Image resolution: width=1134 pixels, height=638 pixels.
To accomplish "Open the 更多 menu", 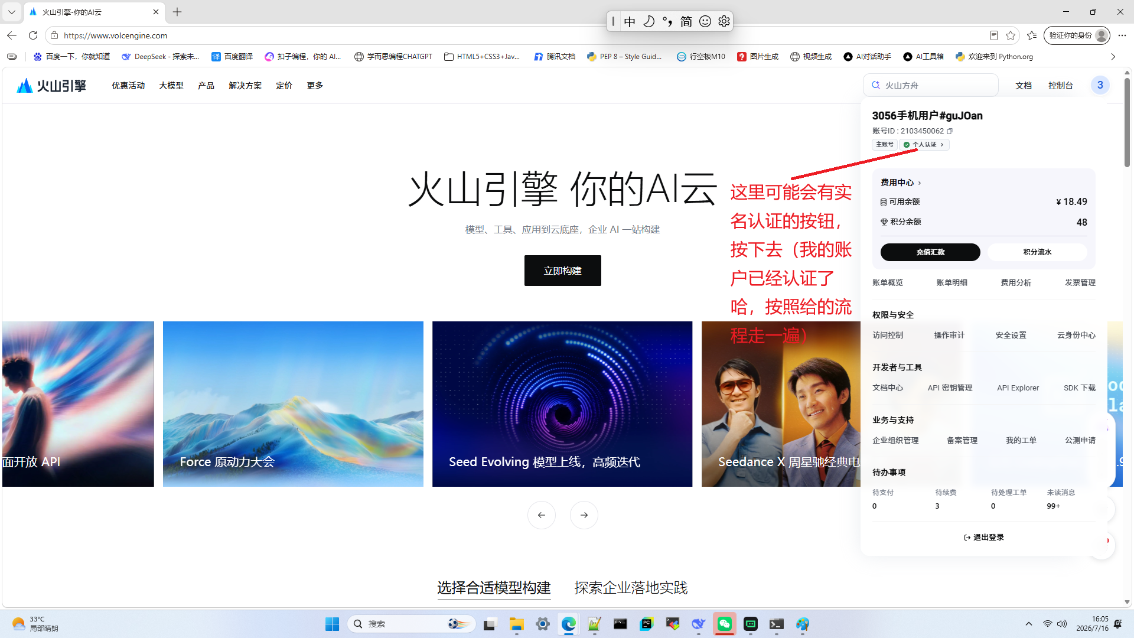I will (315, 86).
